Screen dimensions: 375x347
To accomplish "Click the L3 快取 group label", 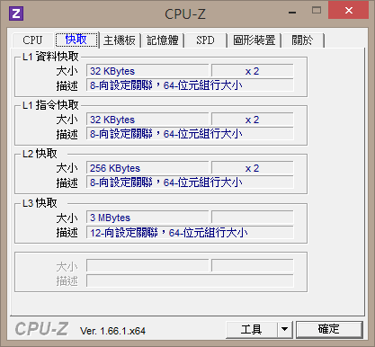I will tap(40, 203).
